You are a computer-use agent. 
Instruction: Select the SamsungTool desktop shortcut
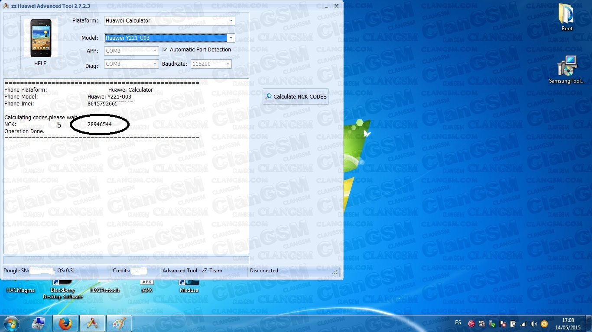(x=567, y=70)
